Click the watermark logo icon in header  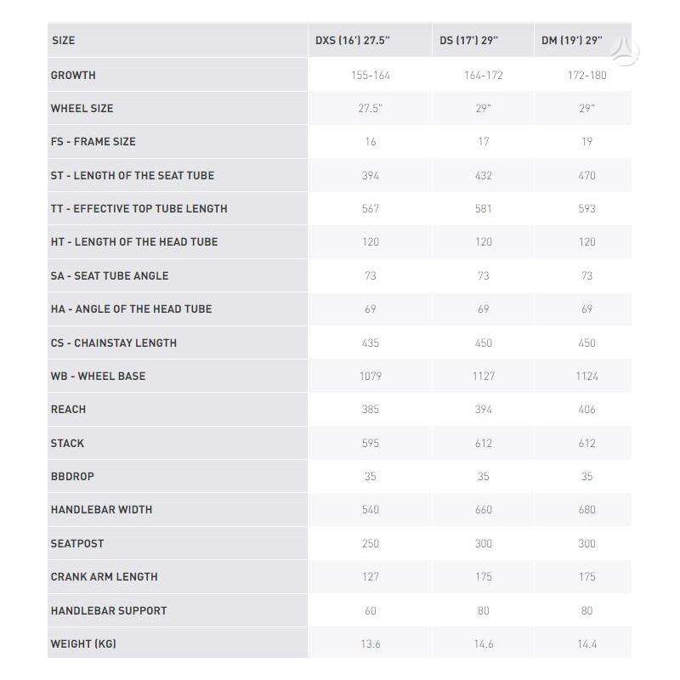[x=624, y=51]
